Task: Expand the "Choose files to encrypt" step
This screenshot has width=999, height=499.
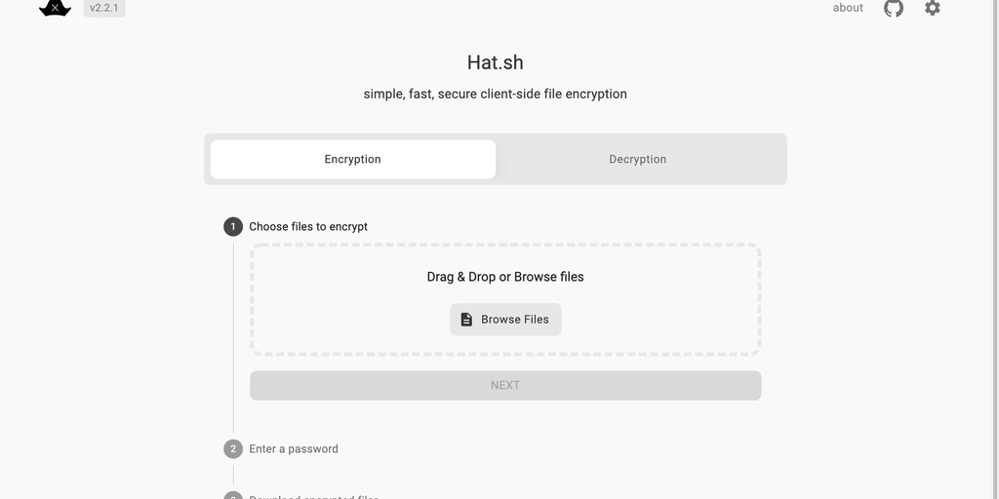Action: coord(308,227)
